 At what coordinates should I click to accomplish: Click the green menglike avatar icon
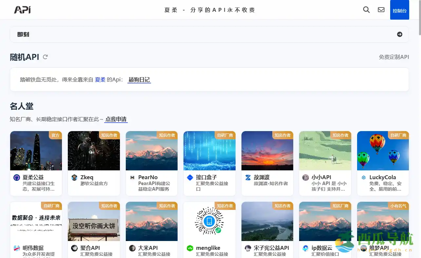coord(190,248)
